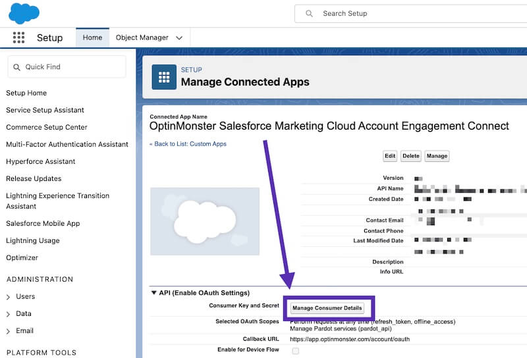Open Lightning Experience Transition Assistant
The width and height of the screenshot is (527, 358).
point(58,201)
